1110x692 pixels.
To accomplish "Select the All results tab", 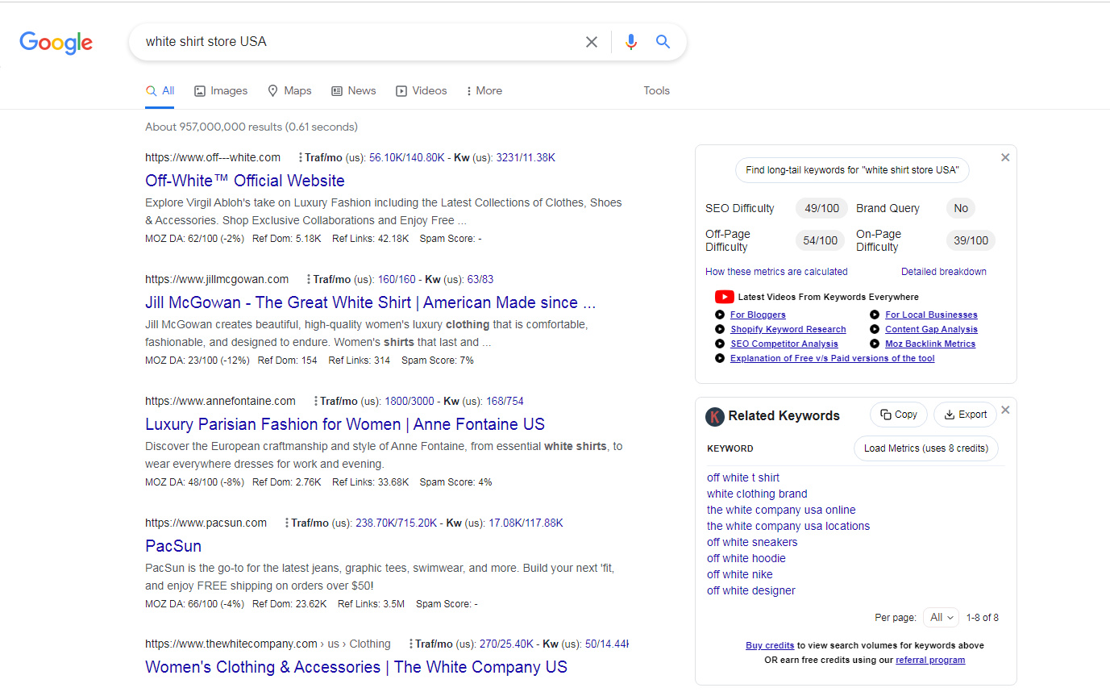I will tap(160, 91).
